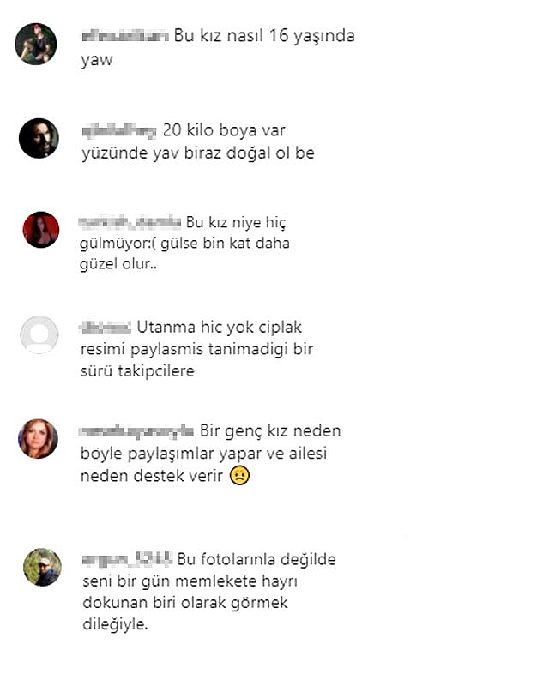
Task: Click the word 'yaw' in the first comment
Action: click(97, 60)
